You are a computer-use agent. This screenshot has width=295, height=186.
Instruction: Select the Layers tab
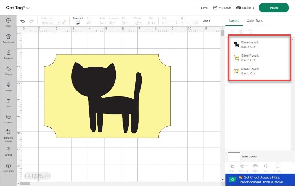pyautogui.click(x=234, y=20)
